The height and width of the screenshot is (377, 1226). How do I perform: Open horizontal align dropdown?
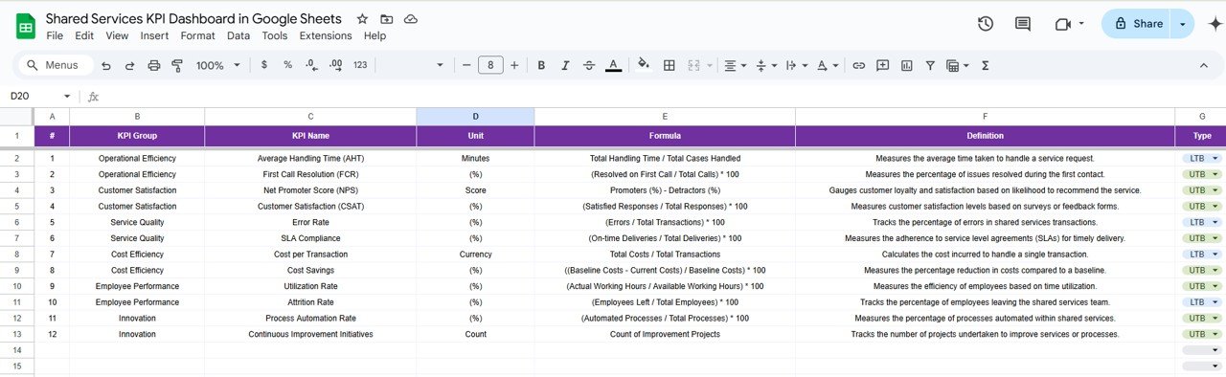click(735, 65)
